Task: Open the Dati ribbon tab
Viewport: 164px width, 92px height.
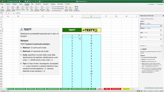Action: coord(32,4)
